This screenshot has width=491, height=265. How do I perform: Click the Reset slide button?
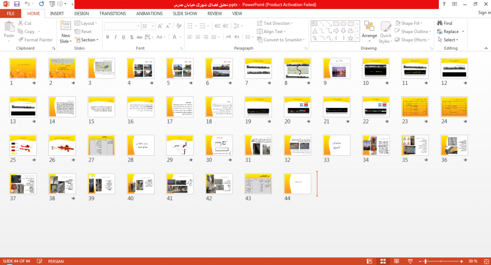point(83,32)
